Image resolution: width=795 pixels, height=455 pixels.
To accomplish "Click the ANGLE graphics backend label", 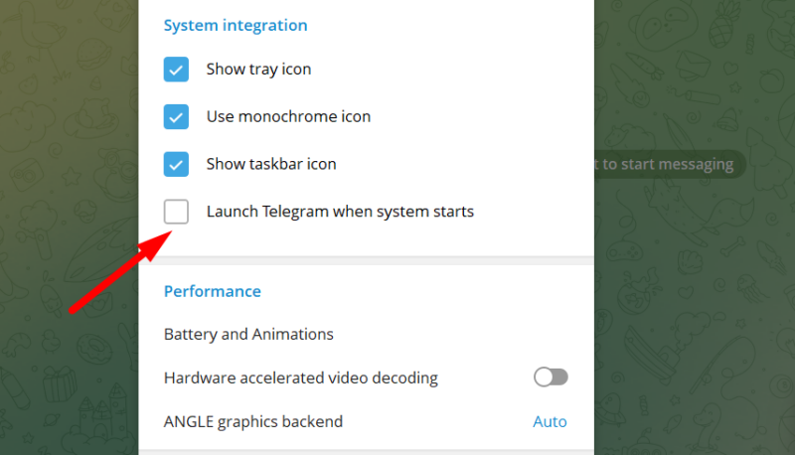I will pos(253,421).
